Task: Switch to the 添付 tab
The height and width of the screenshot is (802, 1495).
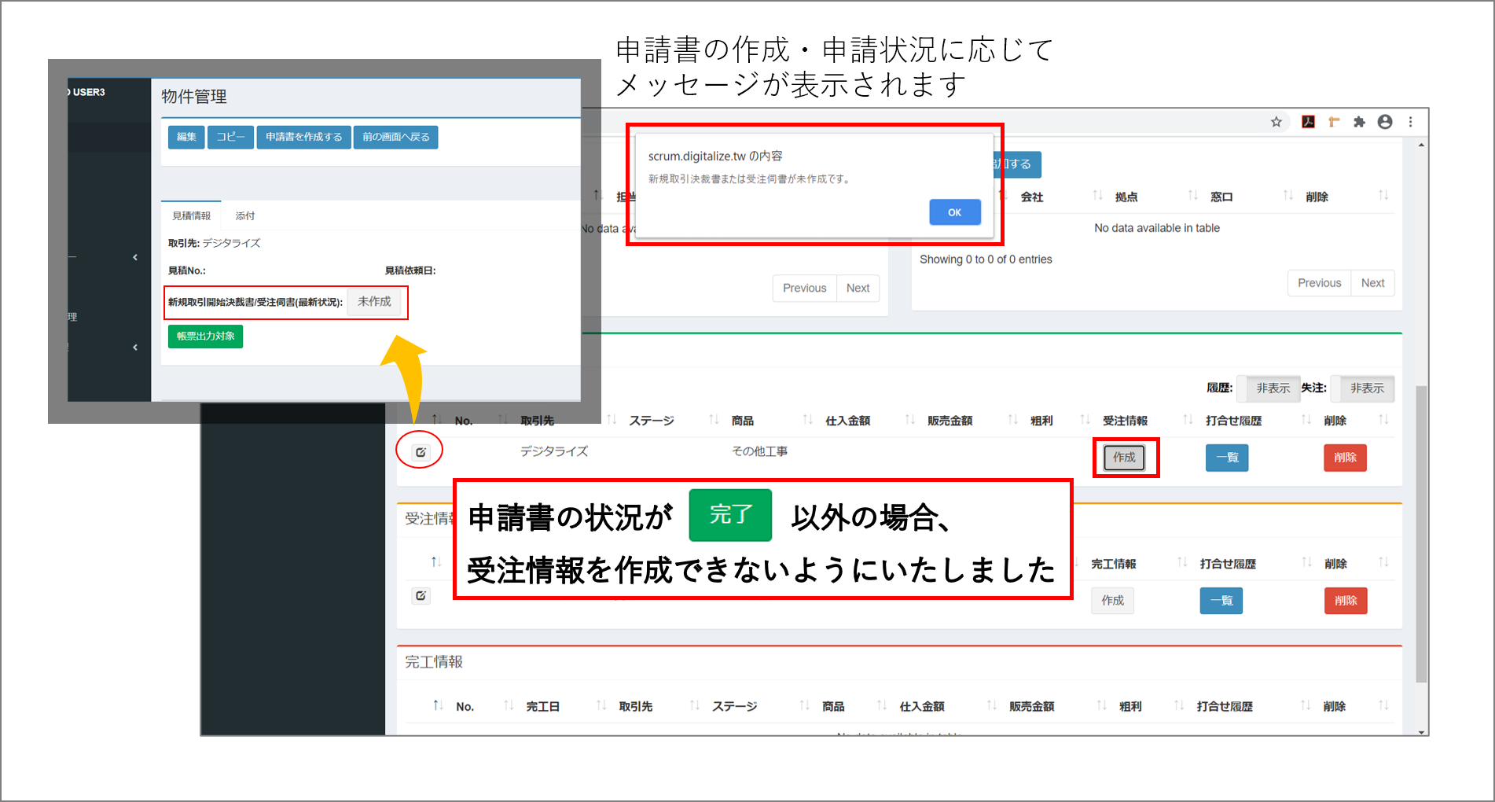Action: pyautogui.click(x=245, y=215)
